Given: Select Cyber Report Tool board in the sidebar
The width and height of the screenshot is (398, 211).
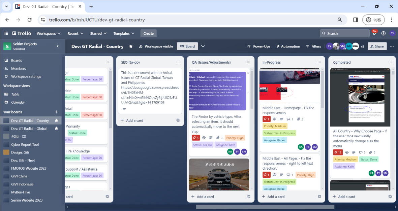Looking at the screenshot, I should point(25,144).
